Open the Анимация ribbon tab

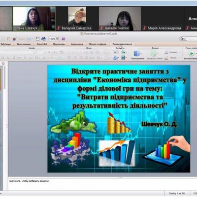(x=77, y=44)
